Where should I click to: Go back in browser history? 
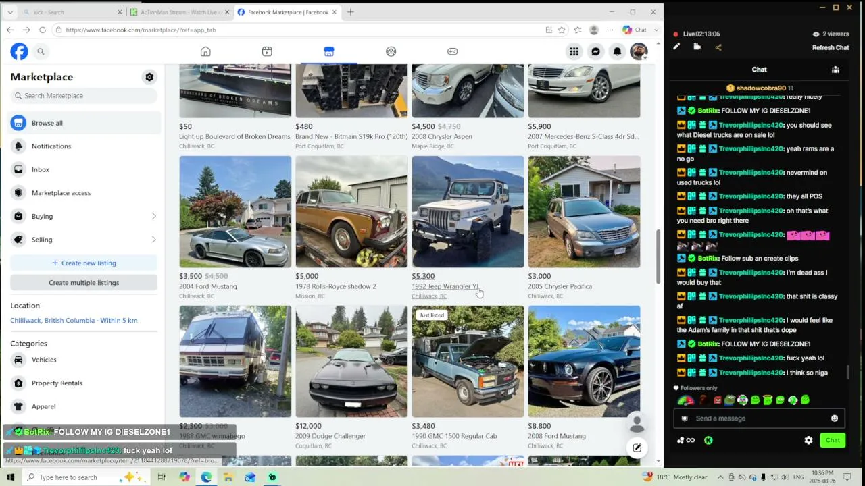(10, 30)
